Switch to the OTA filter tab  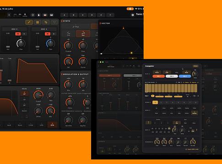point(52,125)
